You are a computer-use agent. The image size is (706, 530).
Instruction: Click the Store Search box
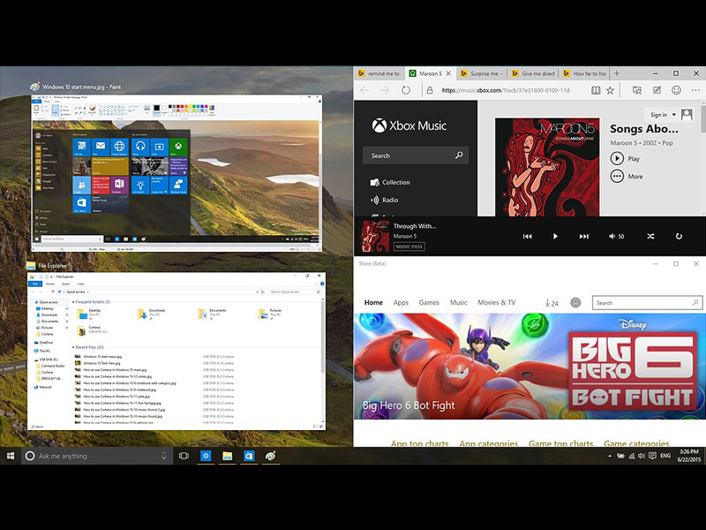(647, 303)
